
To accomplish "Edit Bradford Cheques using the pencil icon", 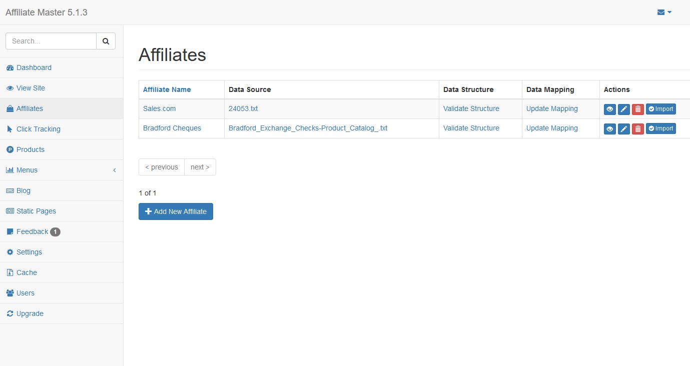I will tap(624, 129).
